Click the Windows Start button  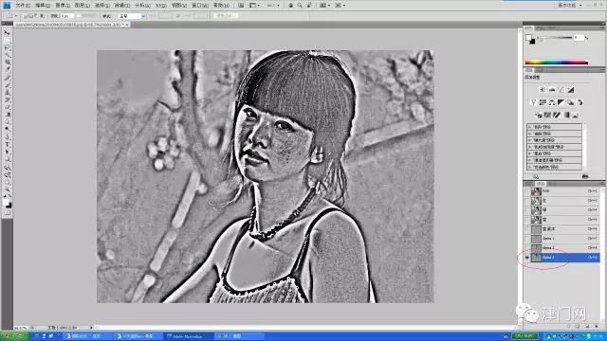tap(14, 336)
